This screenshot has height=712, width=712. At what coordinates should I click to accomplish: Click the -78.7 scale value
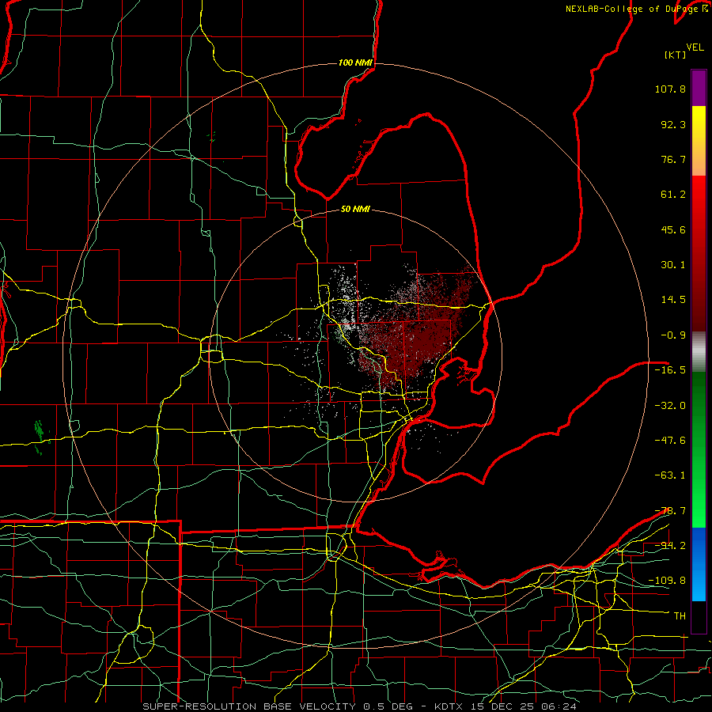670,511
